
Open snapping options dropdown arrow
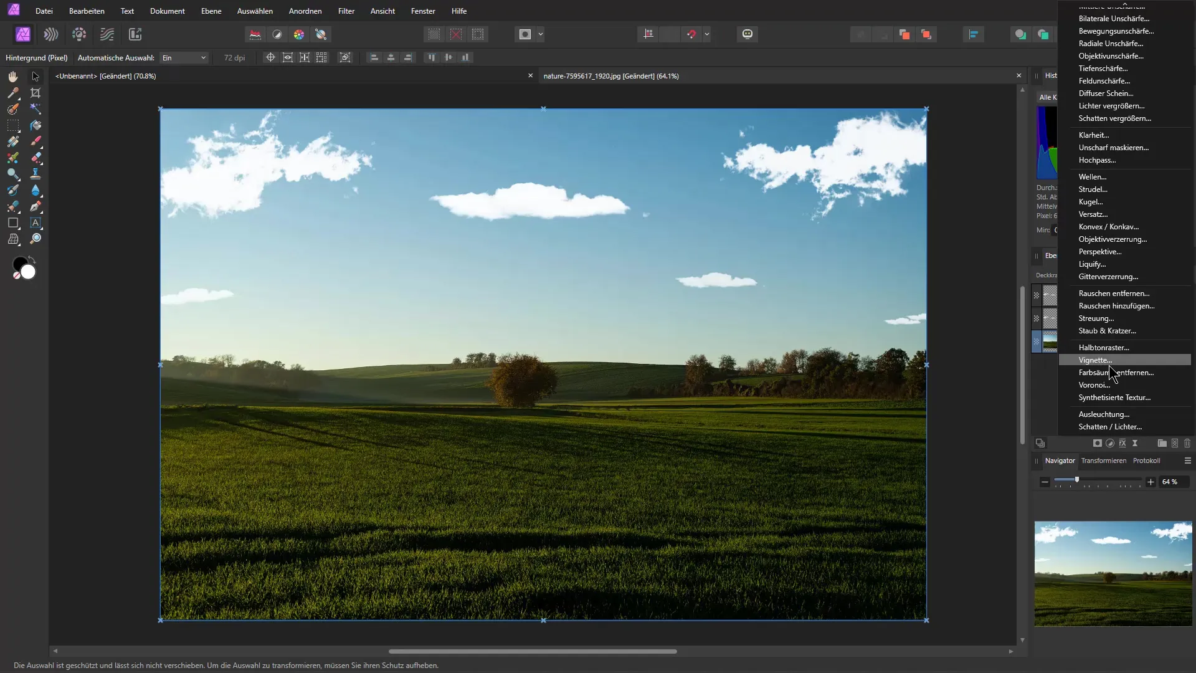click(x=707, y=34)
